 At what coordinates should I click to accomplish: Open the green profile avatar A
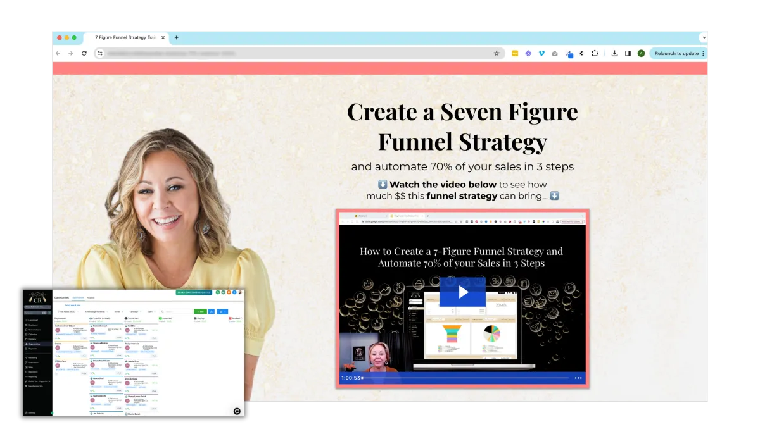coord(641,53)
